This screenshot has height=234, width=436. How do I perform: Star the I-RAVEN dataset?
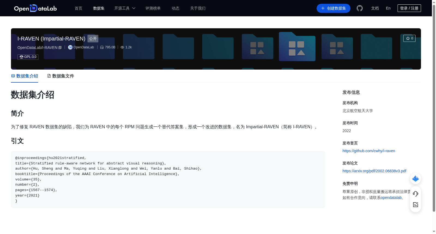coord(409,38)
